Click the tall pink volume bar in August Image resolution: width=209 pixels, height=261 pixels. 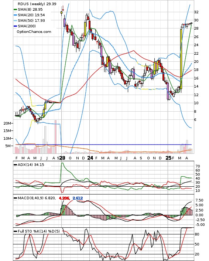pos(55,137)
